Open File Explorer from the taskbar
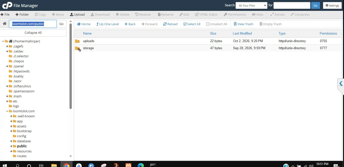Image resolution: width=344 pixels, height=167 pixels. (x=54, y=165)
